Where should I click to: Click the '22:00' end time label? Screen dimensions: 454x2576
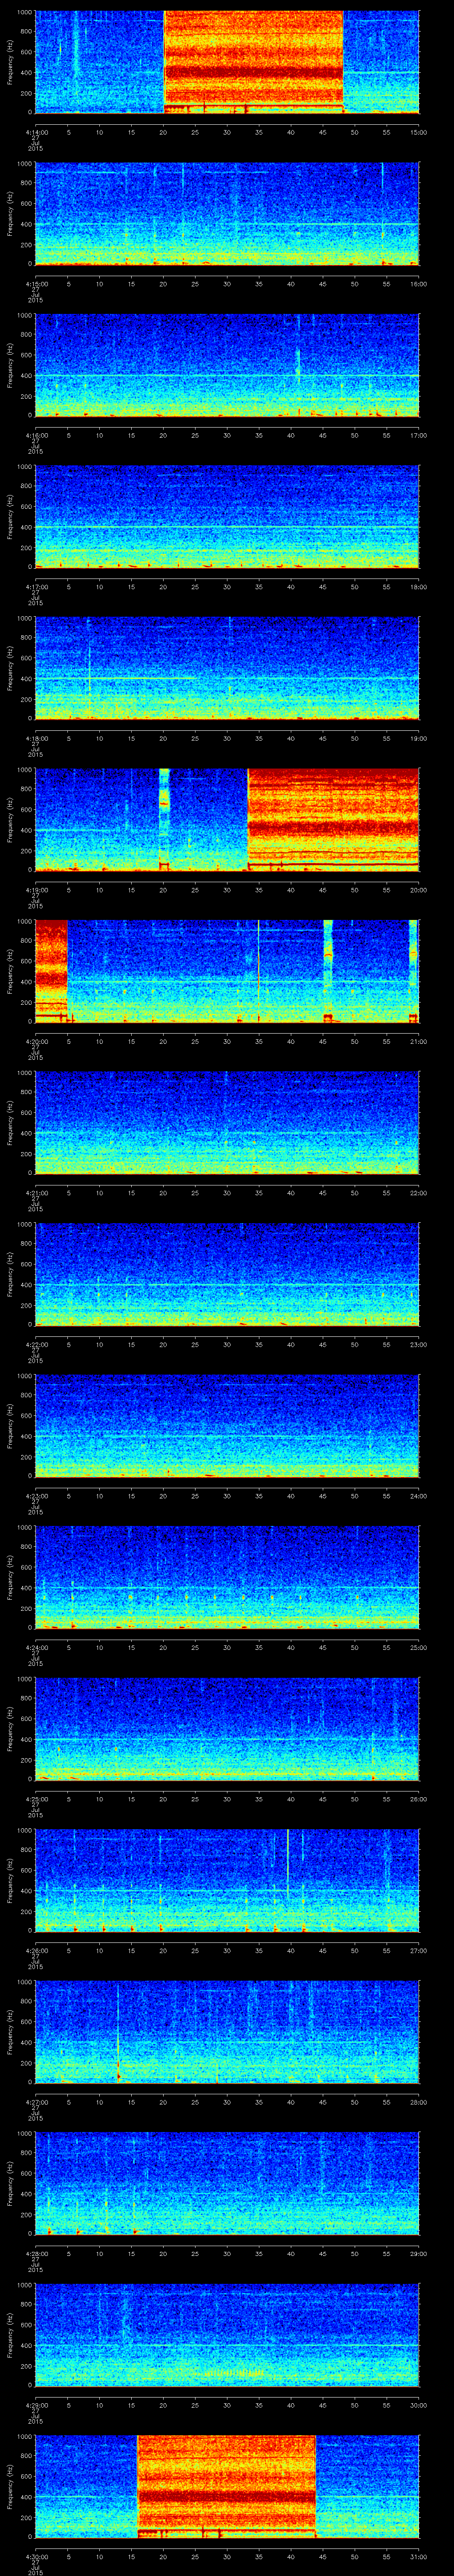pyautogui.click(x=419, y=1193)
